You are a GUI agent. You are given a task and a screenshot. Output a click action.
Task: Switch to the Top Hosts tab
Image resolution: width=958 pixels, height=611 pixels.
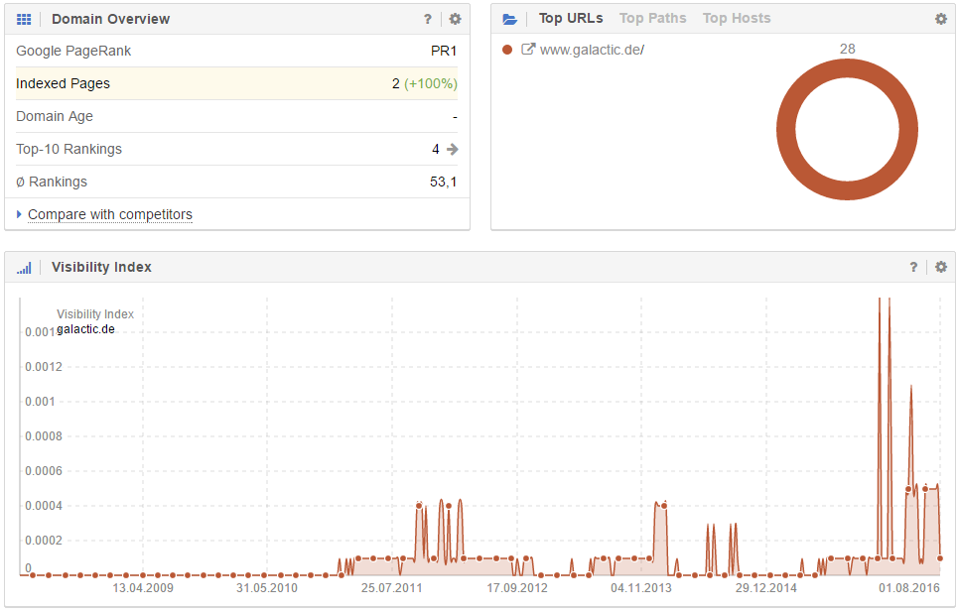[x=736, y=18]
